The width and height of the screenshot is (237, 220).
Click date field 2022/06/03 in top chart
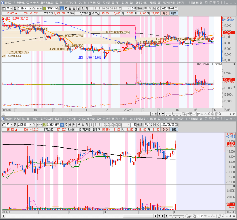pos(167,9)
